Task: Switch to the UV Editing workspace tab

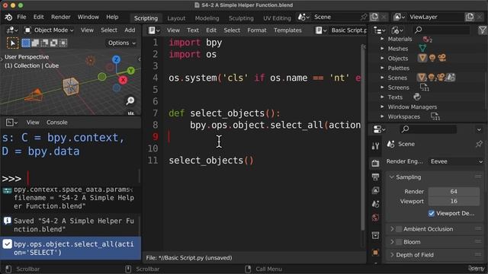Action: [x=277, y=18]
